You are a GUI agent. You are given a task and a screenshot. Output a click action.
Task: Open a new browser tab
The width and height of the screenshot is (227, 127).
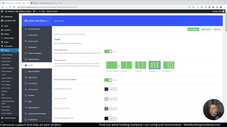click(x=60, y=3)
